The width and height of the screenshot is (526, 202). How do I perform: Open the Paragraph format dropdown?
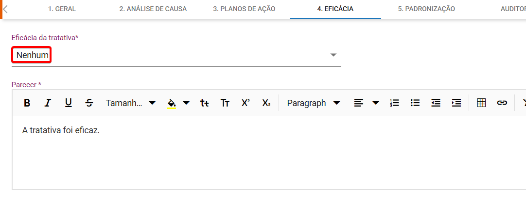pyautogui.click(x=314, y=103)
